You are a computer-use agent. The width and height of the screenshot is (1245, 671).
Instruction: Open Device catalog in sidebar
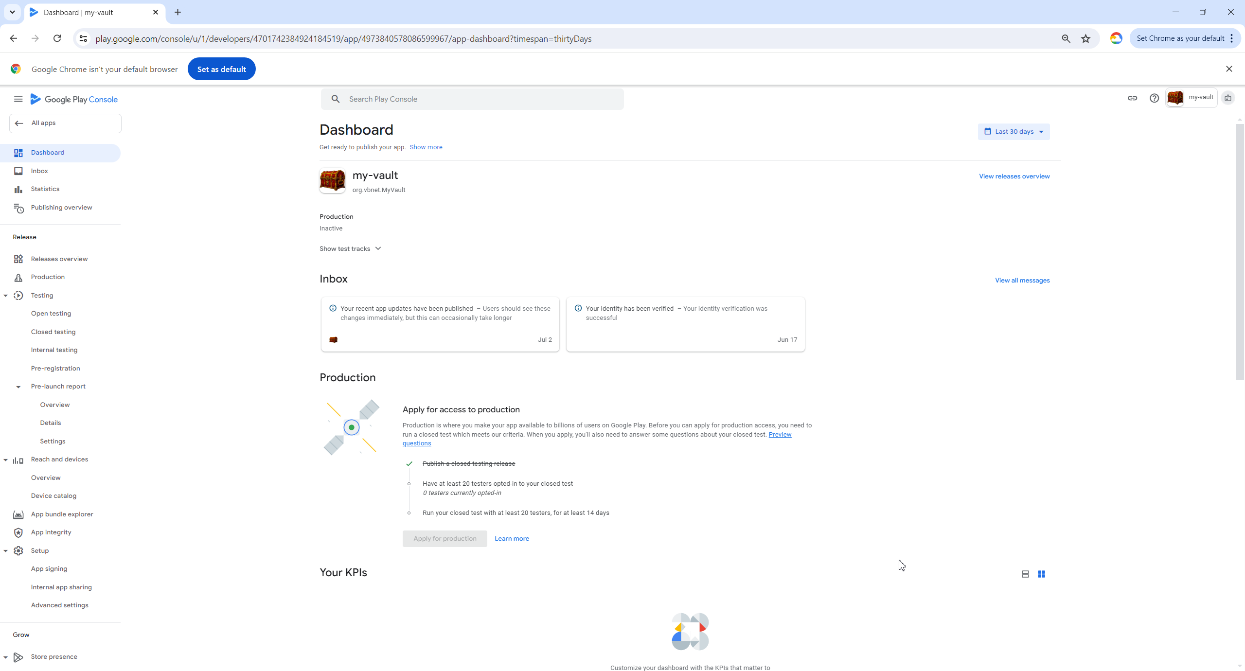53,496
